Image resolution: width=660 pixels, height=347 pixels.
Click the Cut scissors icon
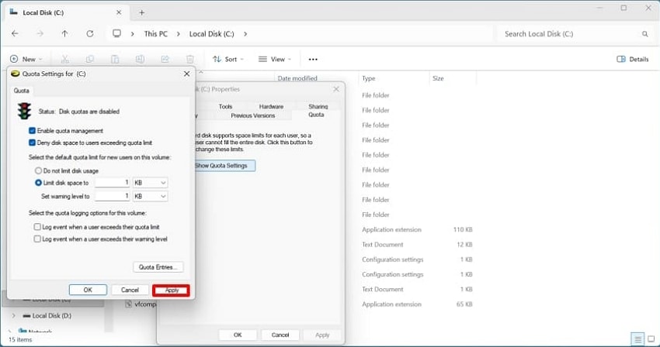(x=64, y=59)
